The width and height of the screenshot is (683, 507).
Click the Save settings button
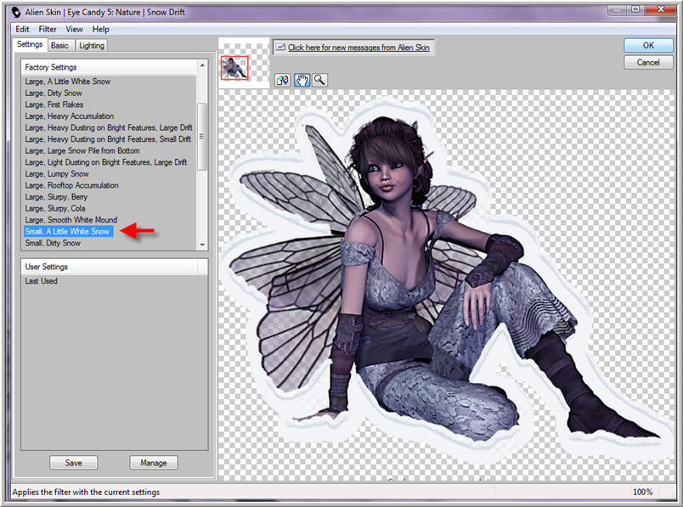point(73,463)
